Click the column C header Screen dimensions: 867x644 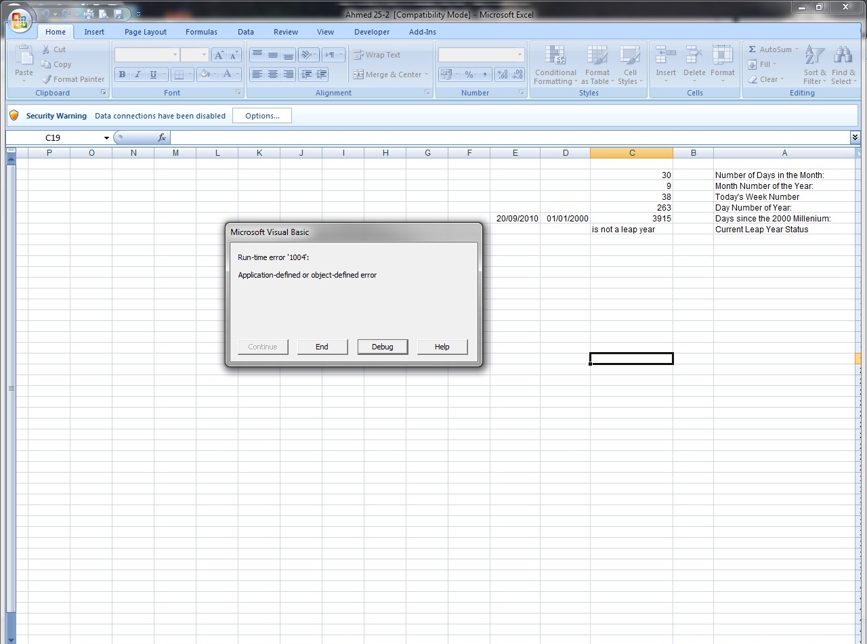click(x=631, y=153)
